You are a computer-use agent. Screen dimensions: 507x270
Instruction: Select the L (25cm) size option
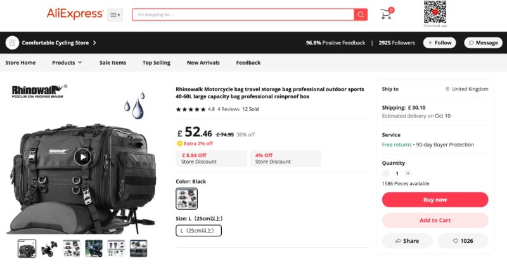(198, 231)
